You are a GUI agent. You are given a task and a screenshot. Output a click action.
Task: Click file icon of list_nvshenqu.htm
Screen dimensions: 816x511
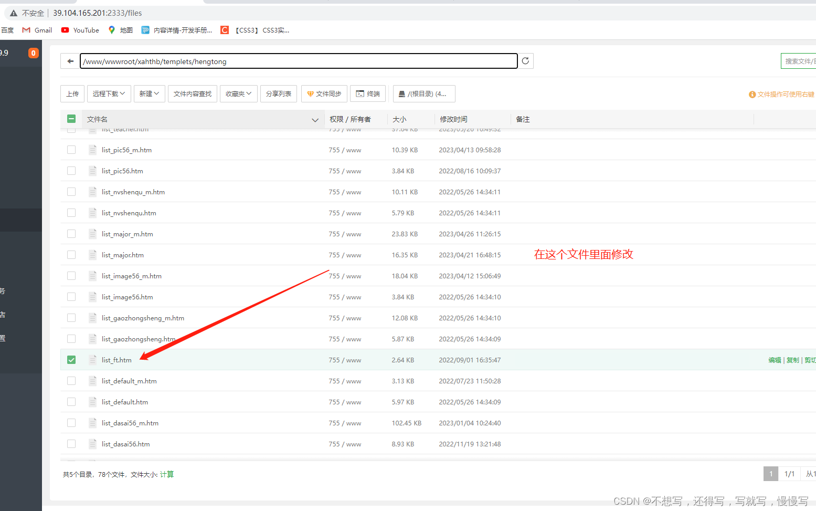click(93, 213)
